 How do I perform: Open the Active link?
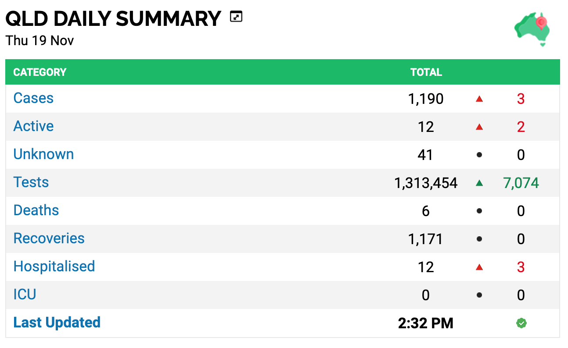pos(33,126)
